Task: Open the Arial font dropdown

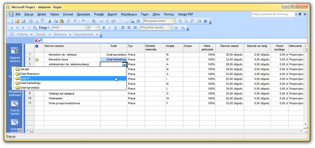Action: pos(86,28)
